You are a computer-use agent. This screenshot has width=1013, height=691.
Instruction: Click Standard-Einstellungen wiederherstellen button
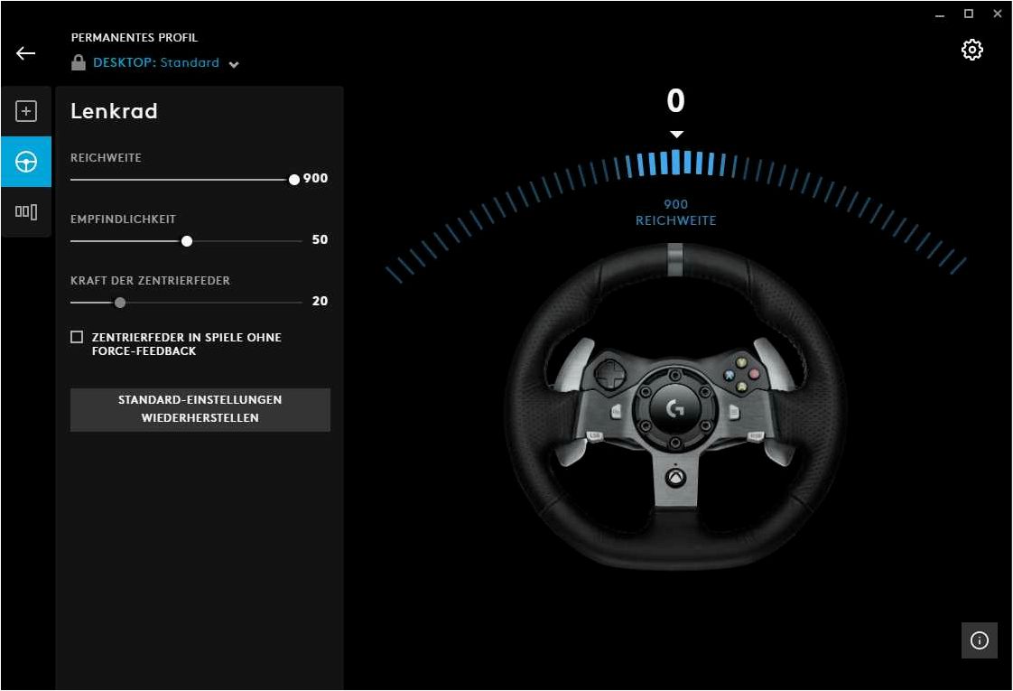200,409
